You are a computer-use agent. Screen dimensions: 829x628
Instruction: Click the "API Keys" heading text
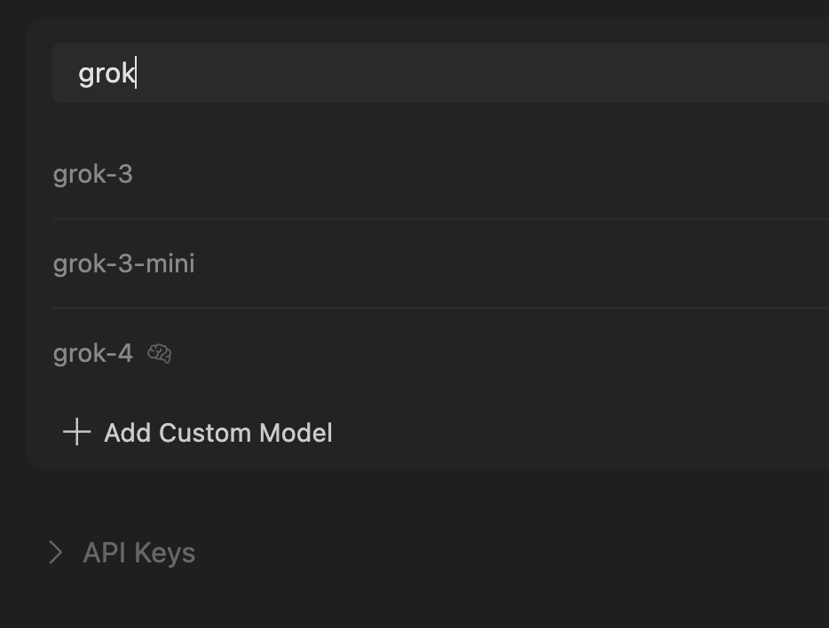[x=138, y=553]
